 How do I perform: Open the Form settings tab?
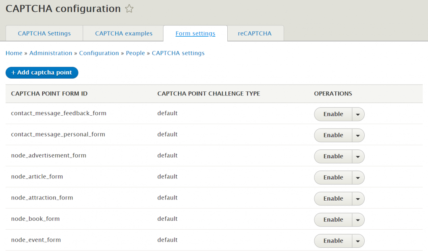(x=195, y=33)
